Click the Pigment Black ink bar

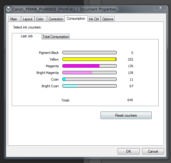point(90,53)
